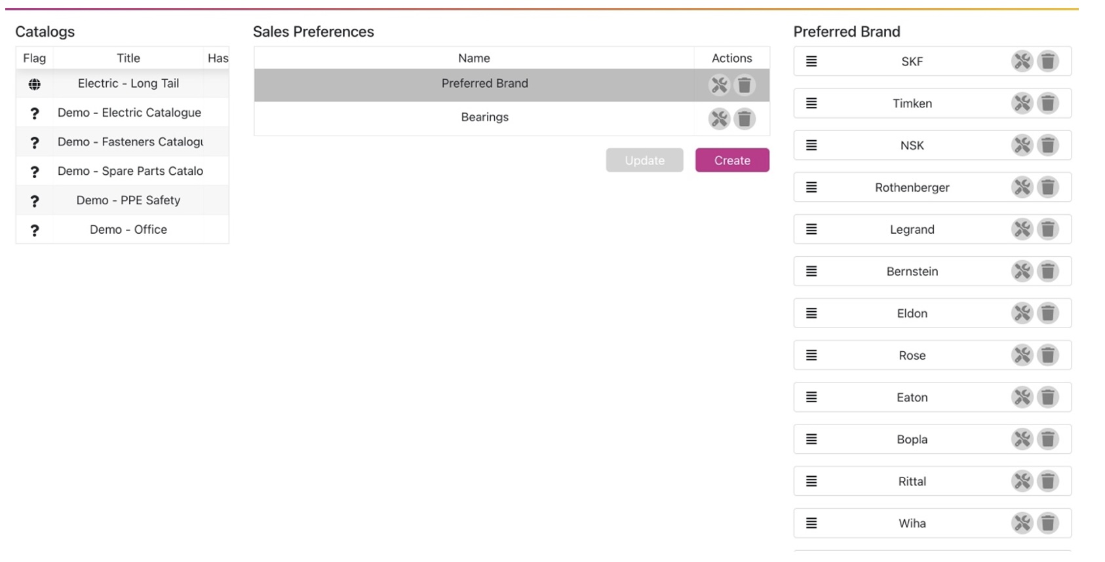This screenshot has height=562, width=1105.
Task: Click the Eaton row reorder handle
Action: [811, 397]
